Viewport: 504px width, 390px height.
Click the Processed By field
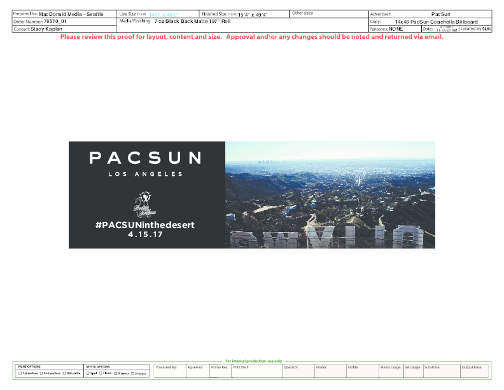pyautogui.click(x=170, y=371)
